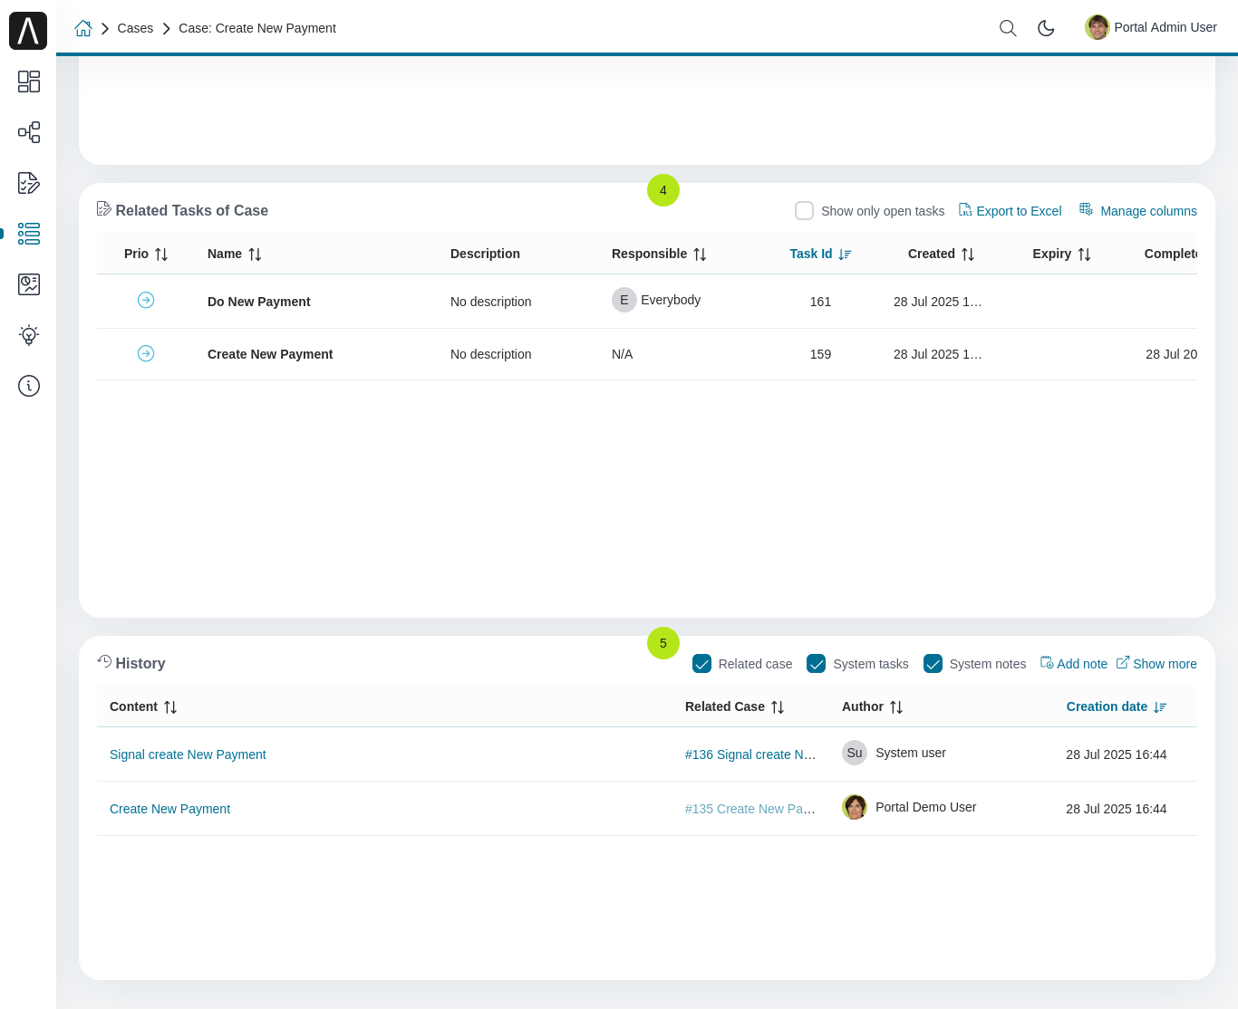This screenshot has width=1238, height=1009.
Task: Open the Portal Admin User menu
Action: (1151, 27)
